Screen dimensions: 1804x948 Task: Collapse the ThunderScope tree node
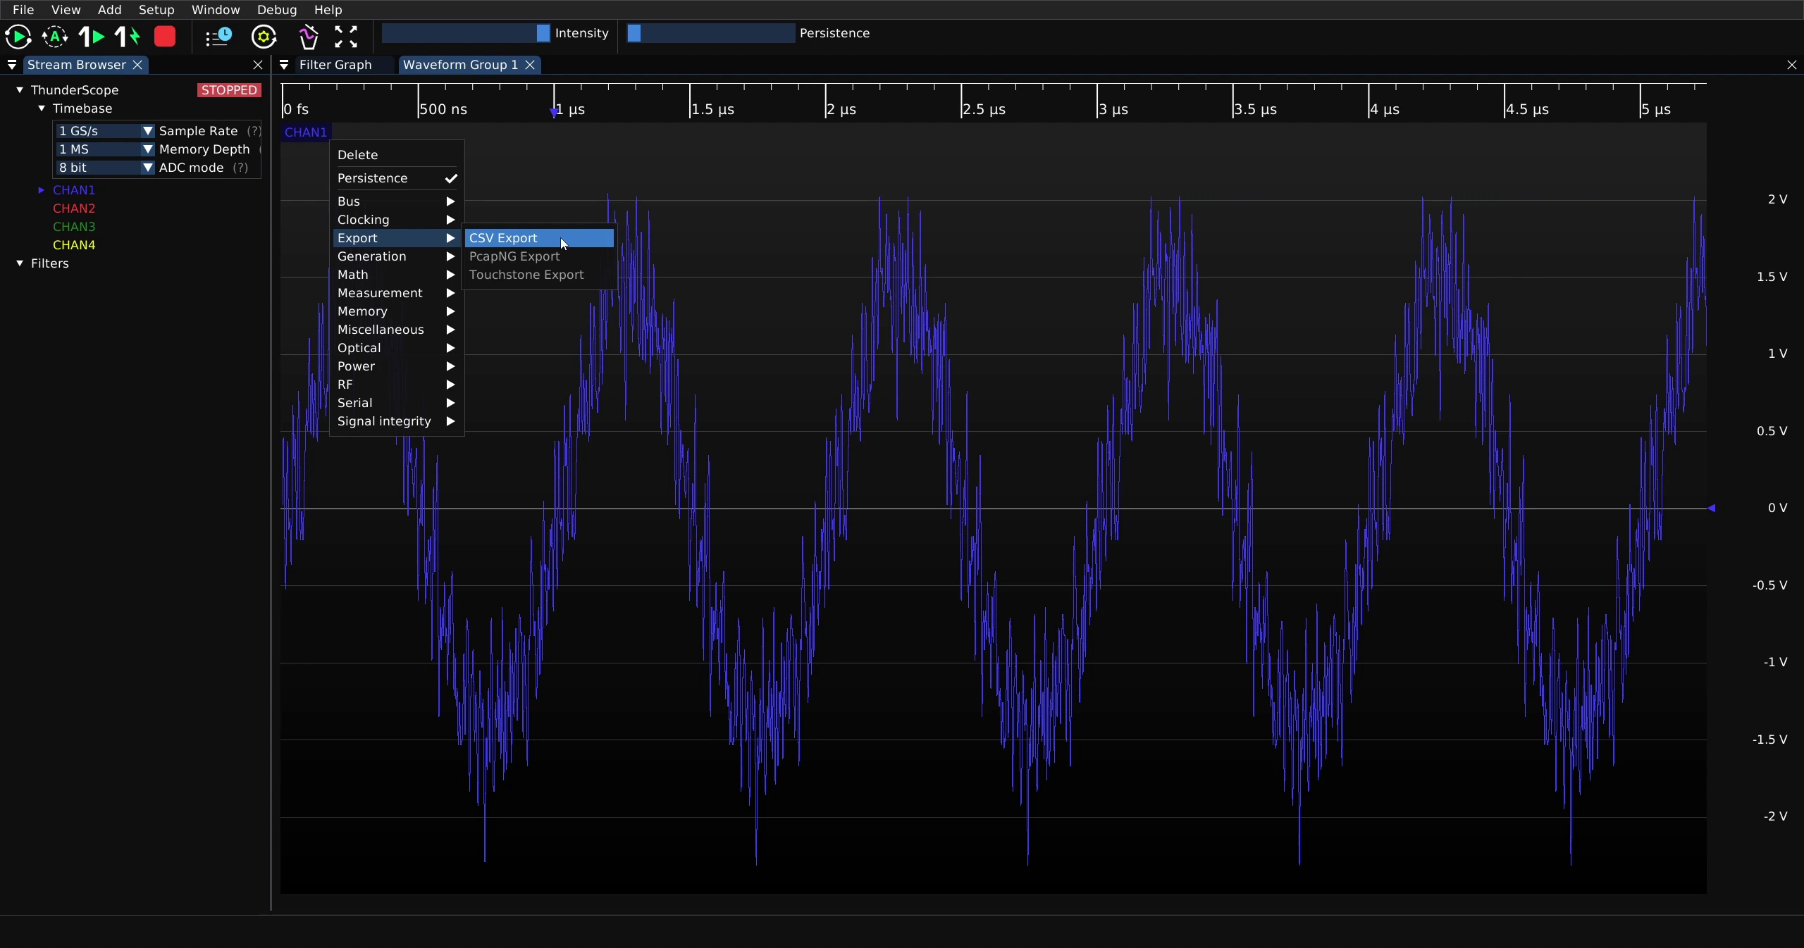click(x=20, y=90)
